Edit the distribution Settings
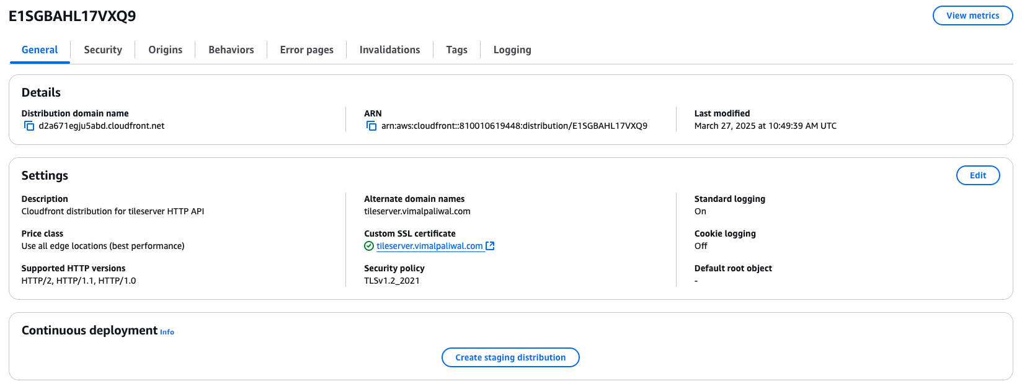This screenshot has height=384, width=1022. [978, 175]
